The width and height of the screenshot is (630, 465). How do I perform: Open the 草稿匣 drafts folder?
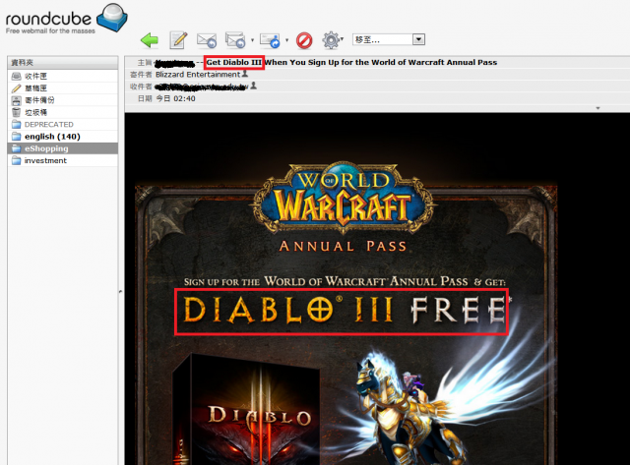click(63, 88)
